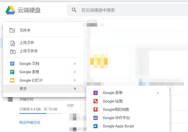
Task: Click the Google Sites icon
Action: point(95,118)
